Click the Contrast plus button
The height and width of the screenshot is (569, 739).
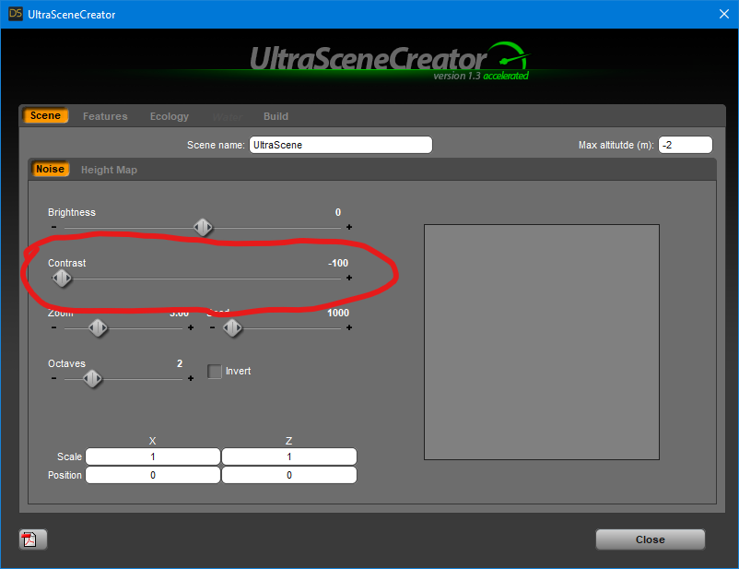coord(348,278)
